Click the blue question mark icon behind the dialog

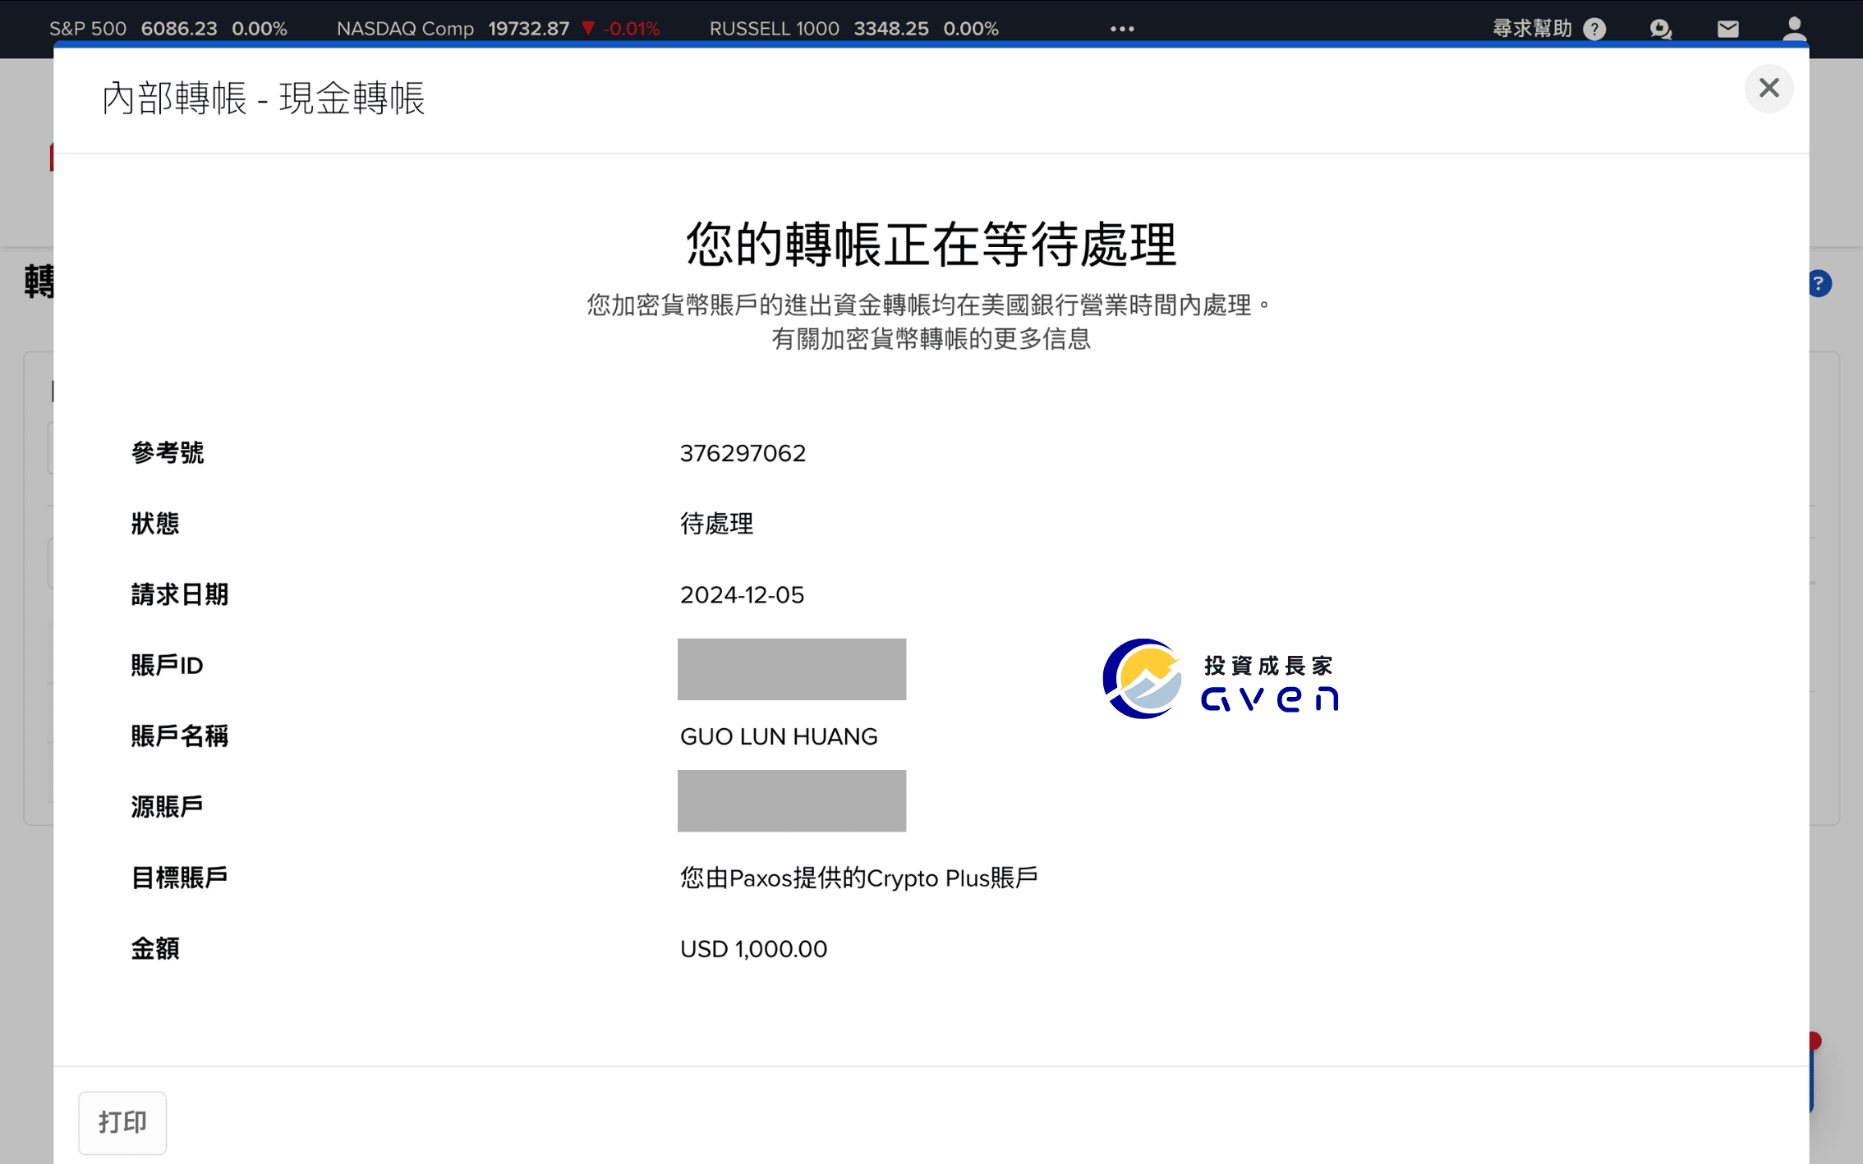1819,283
